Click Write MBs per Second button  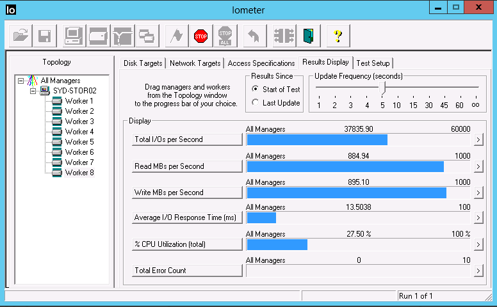pos(187,193)
